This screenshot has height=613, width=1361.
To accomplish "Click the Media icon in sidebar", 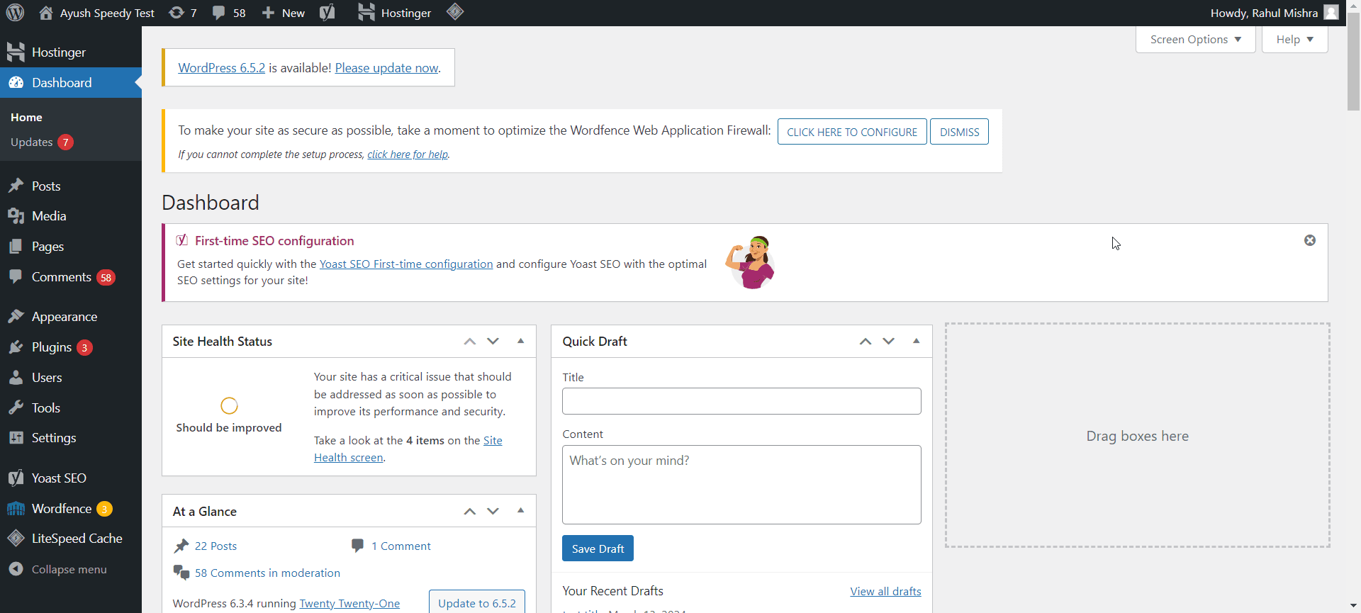I will [16, 216].
